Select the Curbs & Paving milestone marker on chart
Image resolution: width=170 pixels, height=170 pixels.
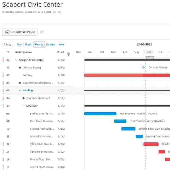pyautogui.click(x=143, y=67)
